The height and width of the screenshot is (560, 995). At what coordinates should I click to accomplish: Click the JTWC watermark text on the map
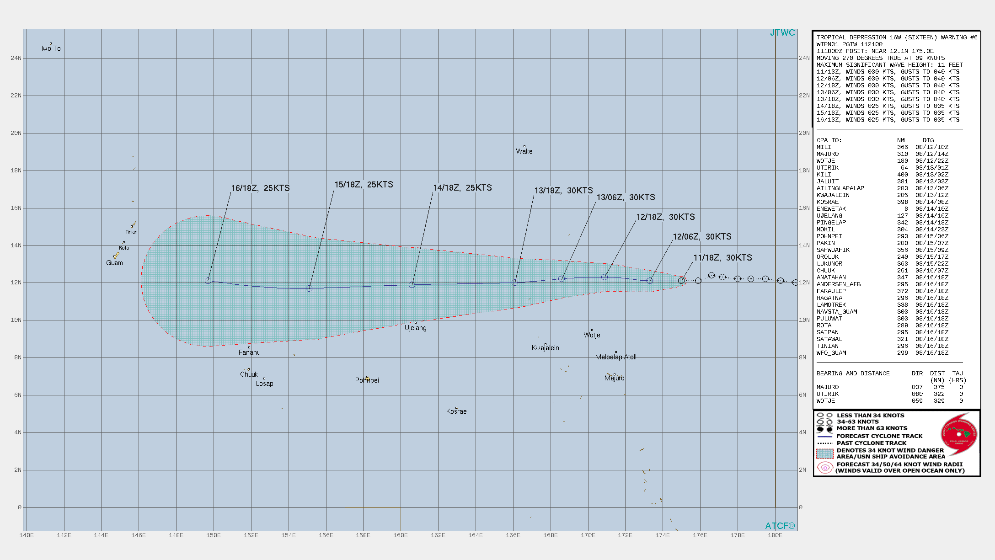pos(782,32)
